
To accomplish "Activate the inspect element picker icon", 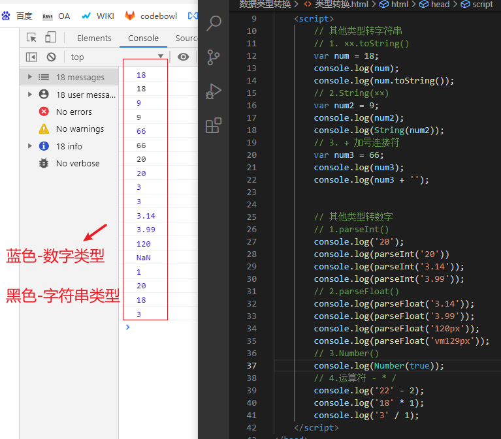I will tap(31, 38).
